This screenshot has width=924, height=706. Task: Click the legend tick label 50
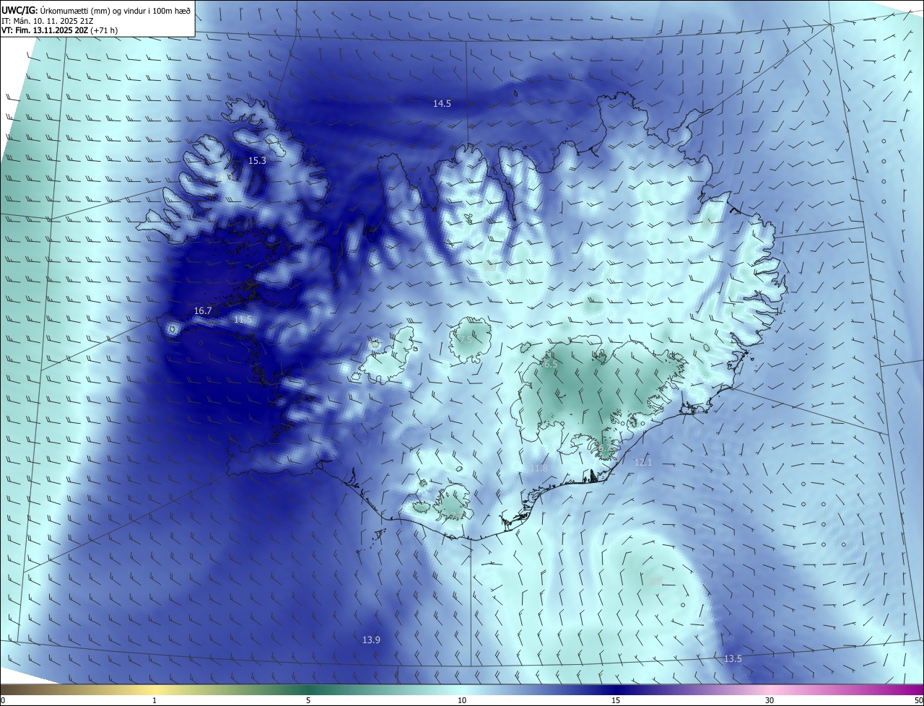[x=918, y=700]
